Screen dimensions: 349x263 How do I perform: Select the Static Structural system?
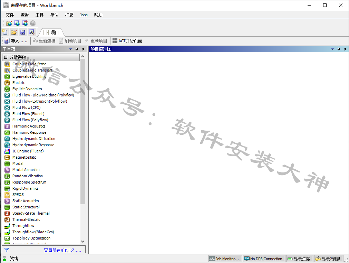(x=26, y=207)
